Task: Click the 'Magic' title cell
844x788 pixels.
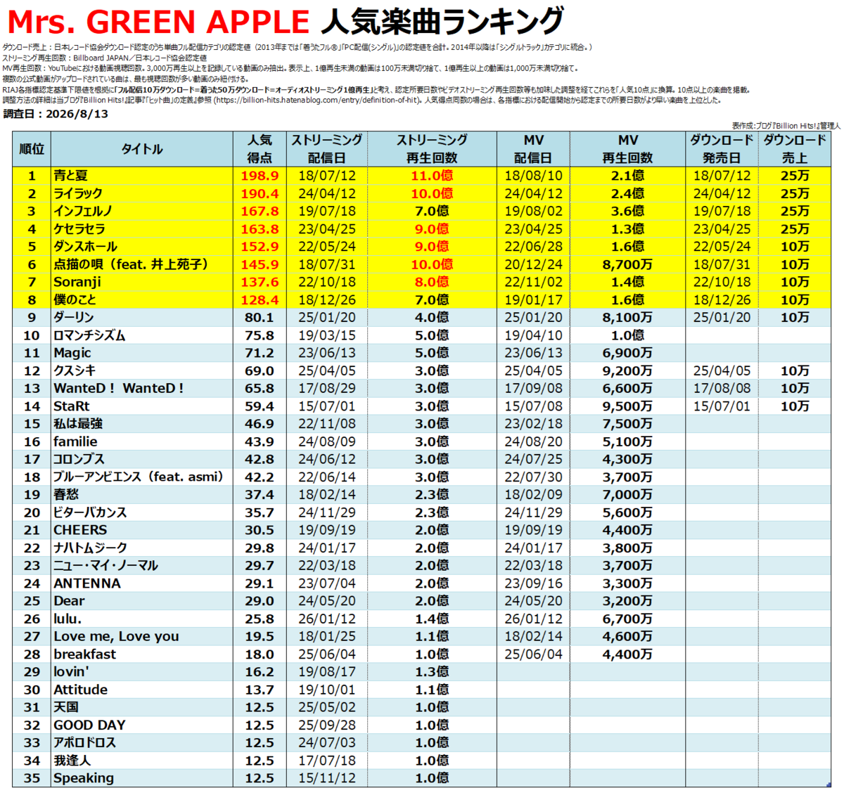Action: click(141, 353)
